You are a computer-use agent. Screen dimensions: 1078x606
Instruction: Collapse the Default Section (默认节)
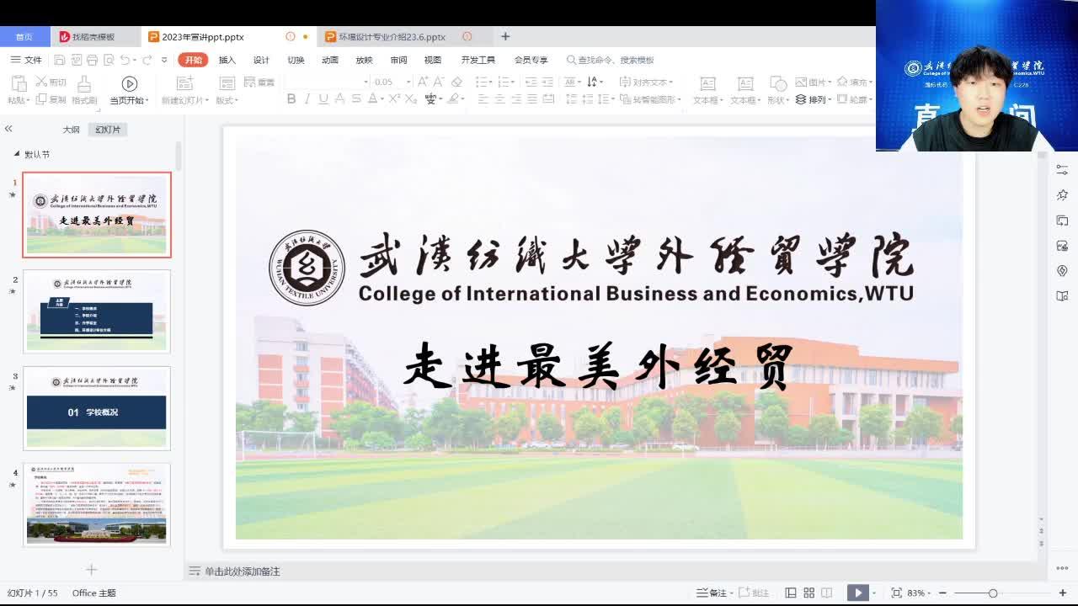point(16,154)
